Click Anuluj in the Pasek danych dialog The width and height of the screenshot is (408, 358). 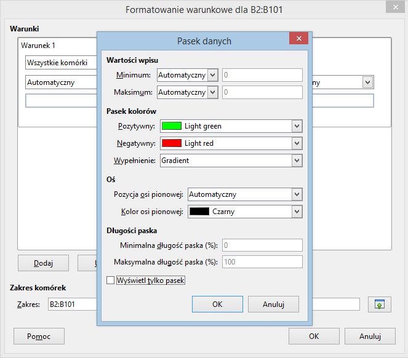click(x=273, y=304)
